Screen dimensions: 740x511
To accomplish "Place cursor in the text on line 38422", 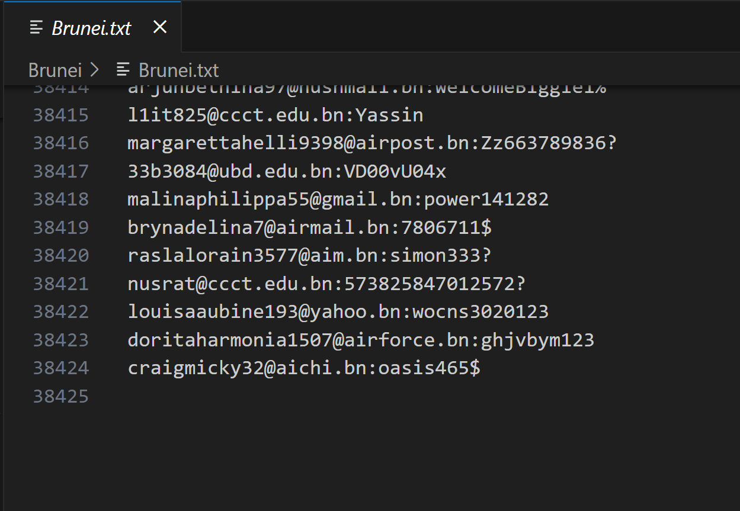I will point(338,312).
